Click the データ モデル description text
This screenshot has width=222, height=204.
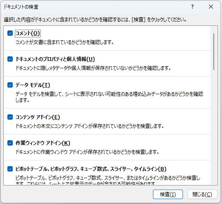pyautogui.click(x=109, y=97)
